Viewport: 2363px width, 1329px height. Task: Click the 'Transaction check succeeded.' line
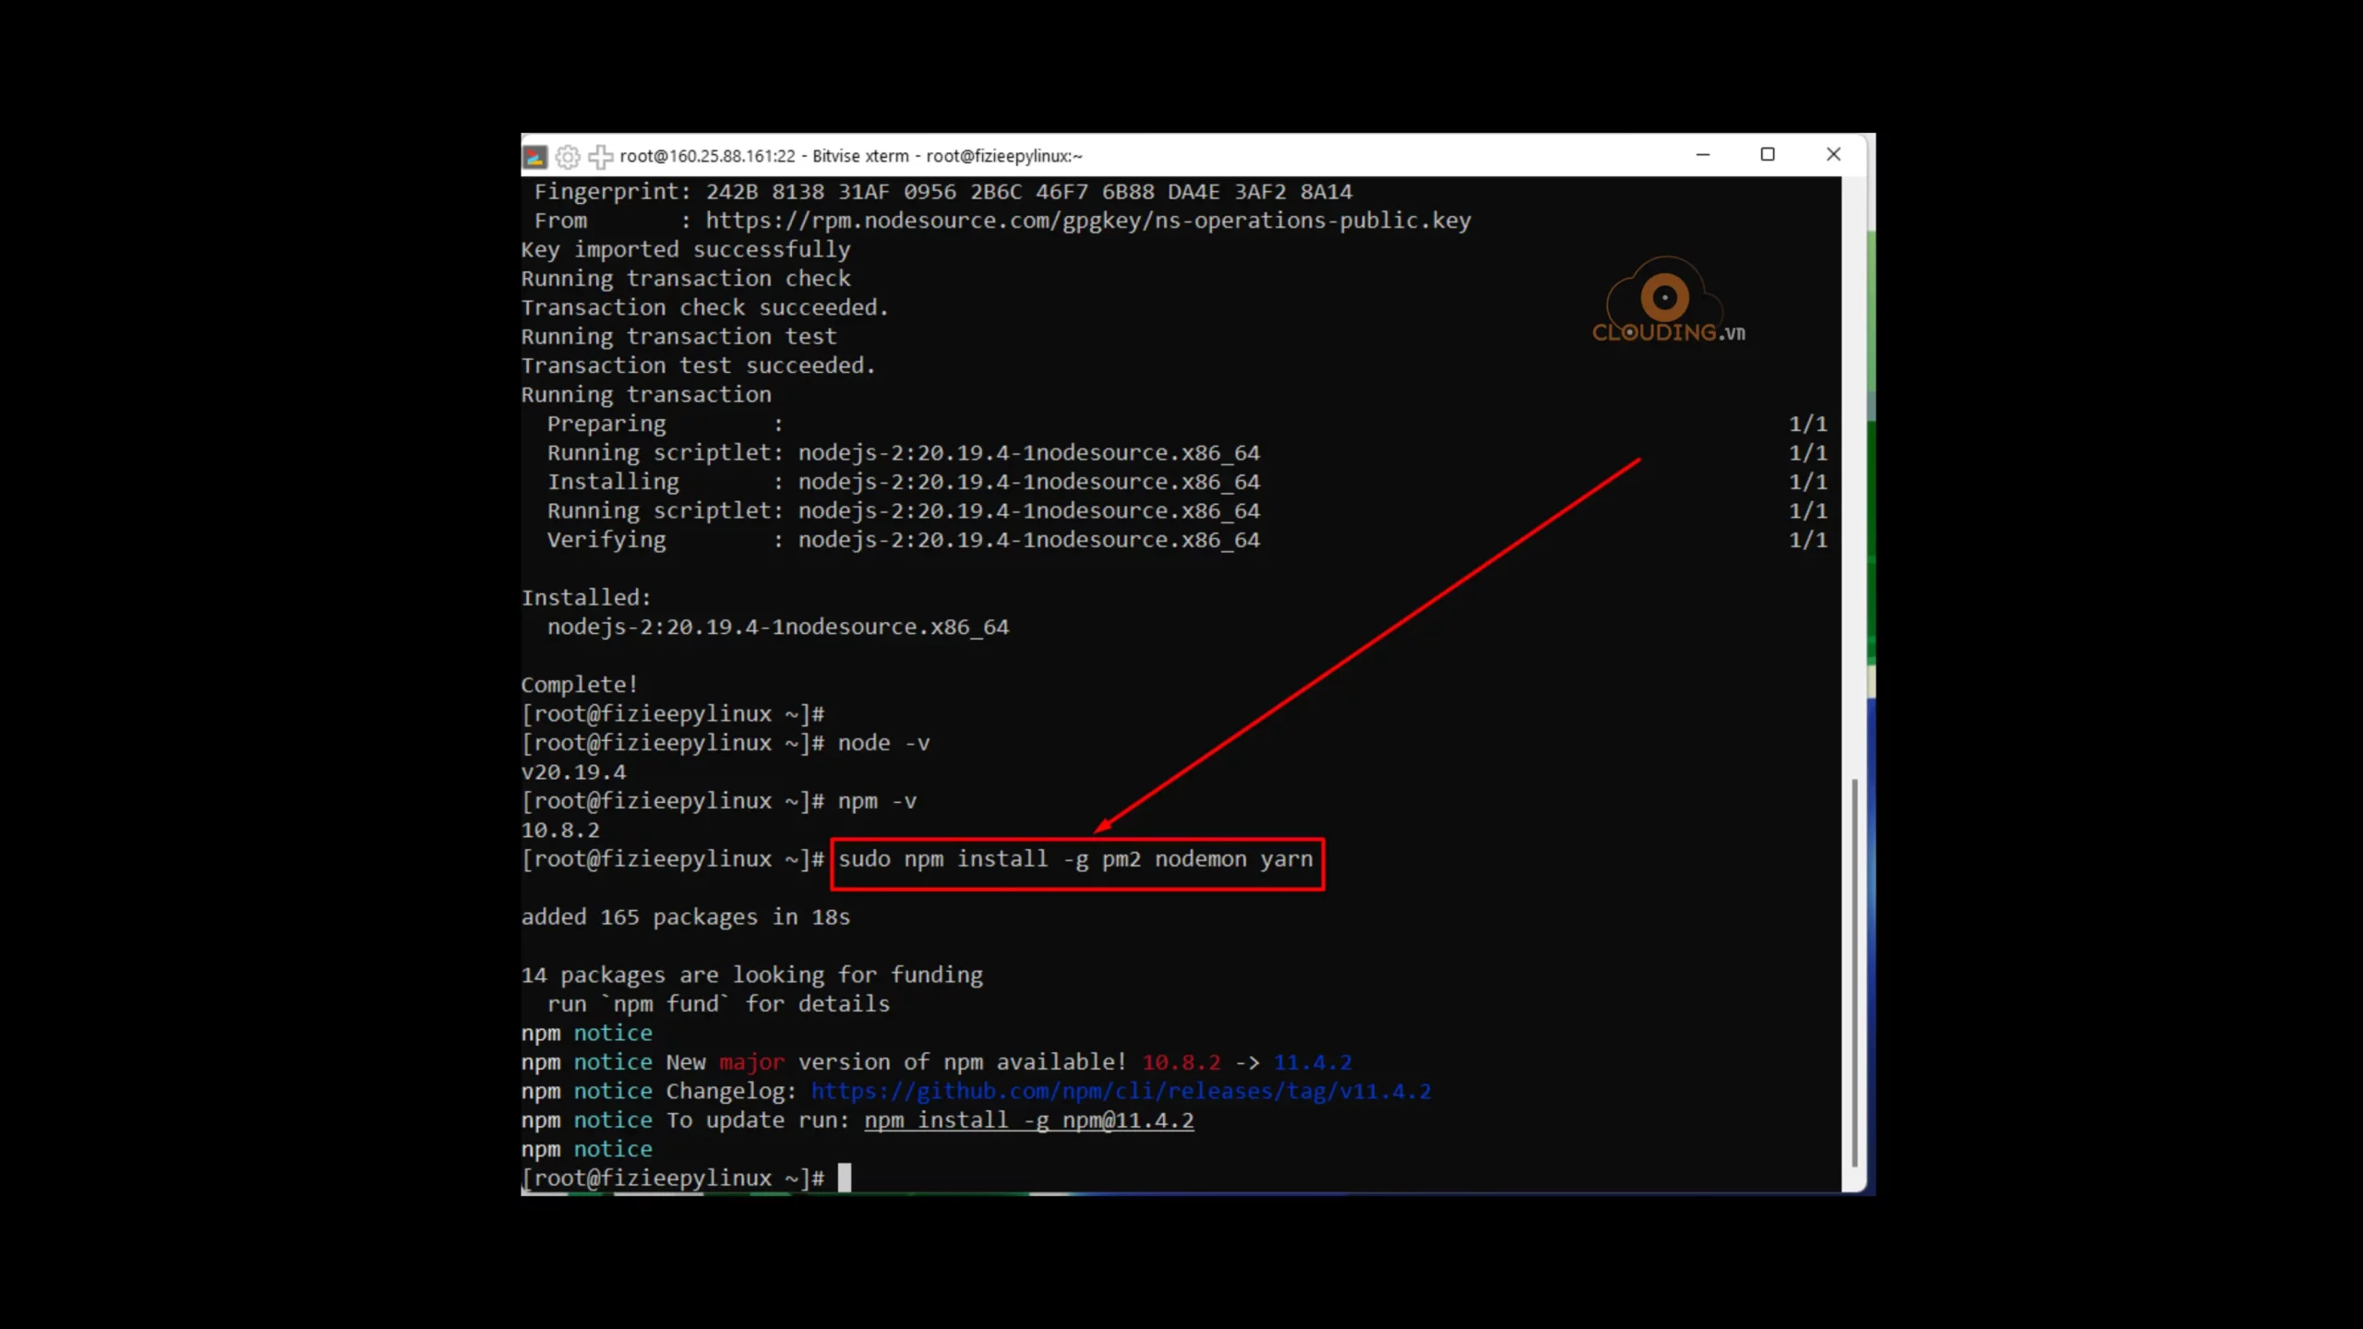point(705,307)
